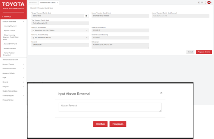Open Nama GL Account HO dropdown
The image size is (214, 139).
point(60,30)
